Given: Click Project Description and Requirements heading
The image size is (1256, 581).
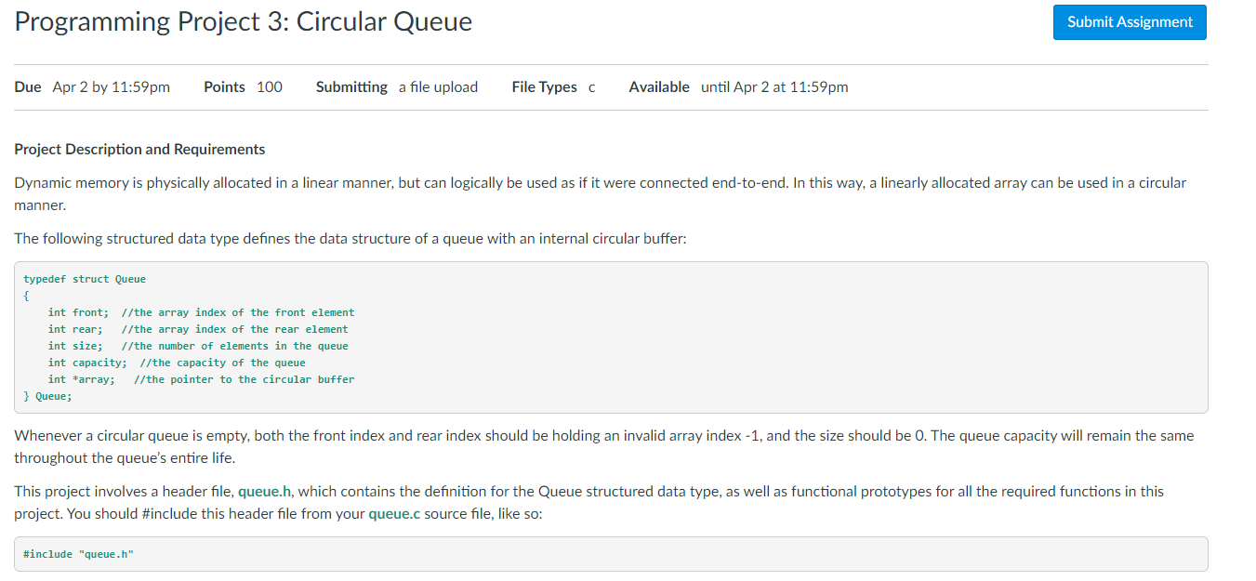Looking at the screenshot, I should pyautogui.click(x=139, y=149).
